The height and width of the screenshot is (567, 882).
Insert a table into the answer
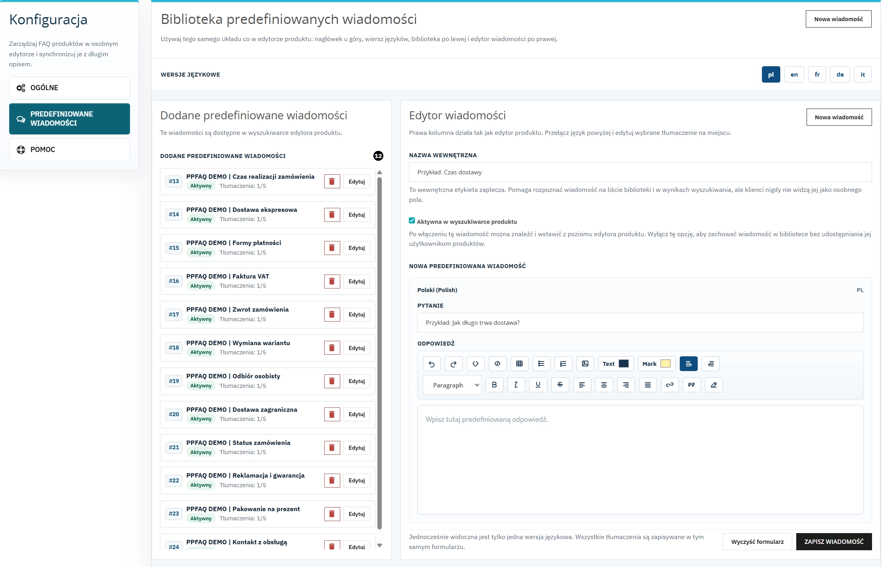(x=519, y=364)
